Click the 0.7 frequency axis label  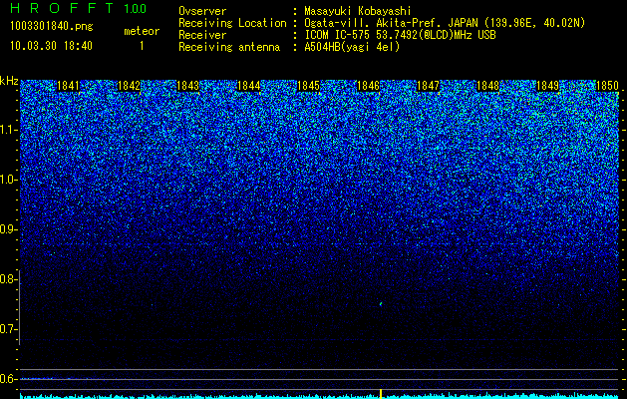pyautogui.click(x=8, y=329)
